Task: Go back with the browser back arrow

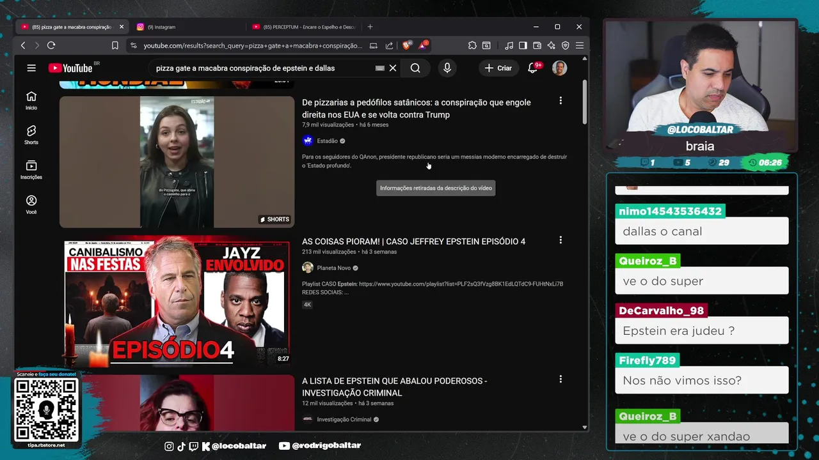Action: click(x=23, y=45)
